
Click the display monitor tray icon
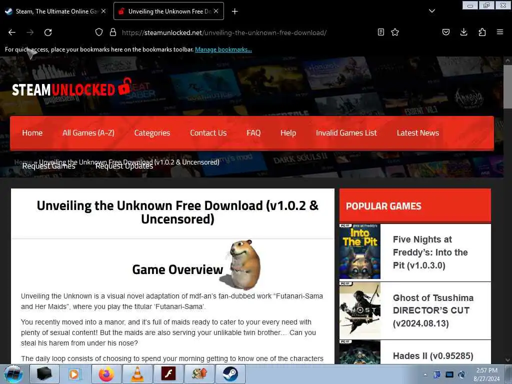(x=449, y=374)
